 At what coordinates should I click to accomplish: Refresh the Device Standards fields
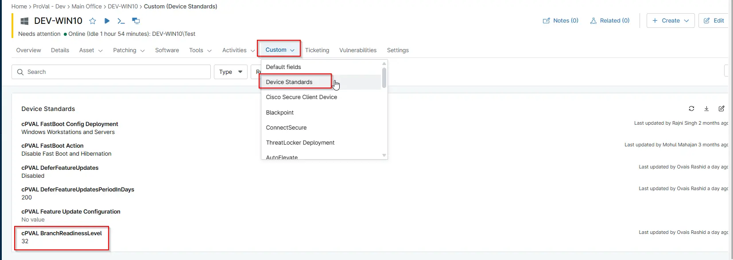[691, 108]
